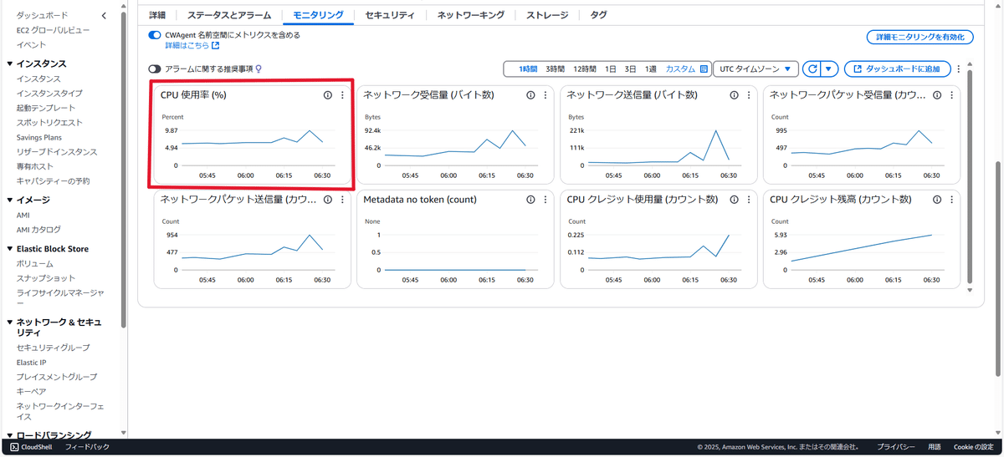The width and height of the screenshot is (1004, 457).
Task: Open refresh interval dropdown arrow
Action: click(828, 69)
